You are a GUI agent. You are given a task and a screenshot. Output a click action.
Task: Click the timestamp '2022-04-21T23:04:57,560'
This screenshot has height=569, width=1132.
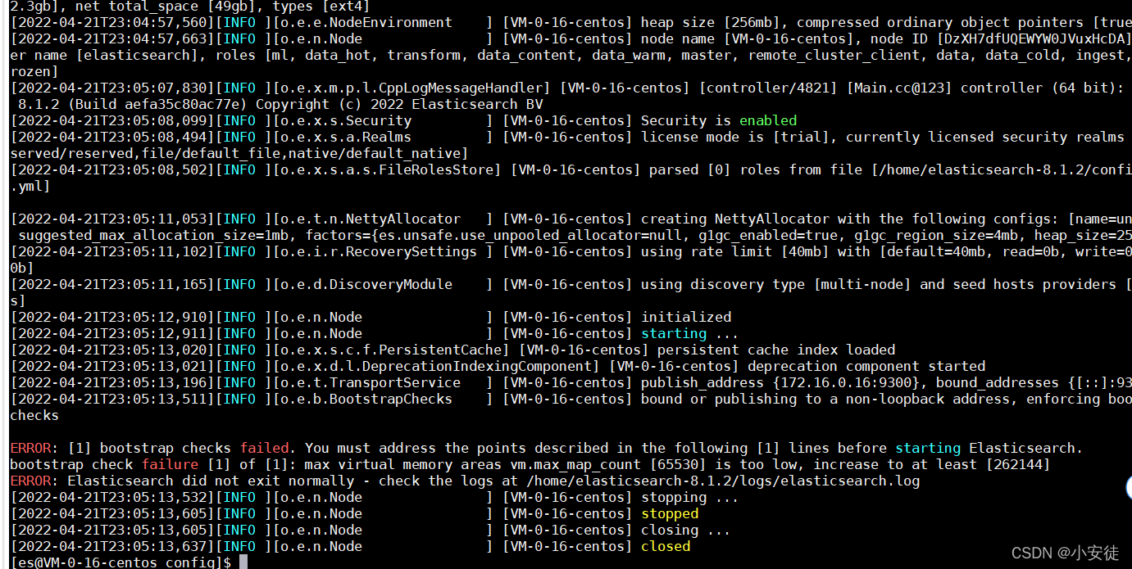(x=112, y=22)
